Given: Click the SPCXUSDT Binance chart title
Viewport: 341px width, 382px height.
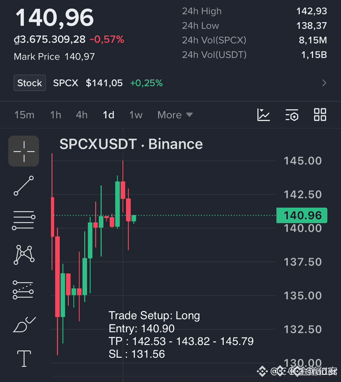Looking at the screenshot, I should (131, 144).
